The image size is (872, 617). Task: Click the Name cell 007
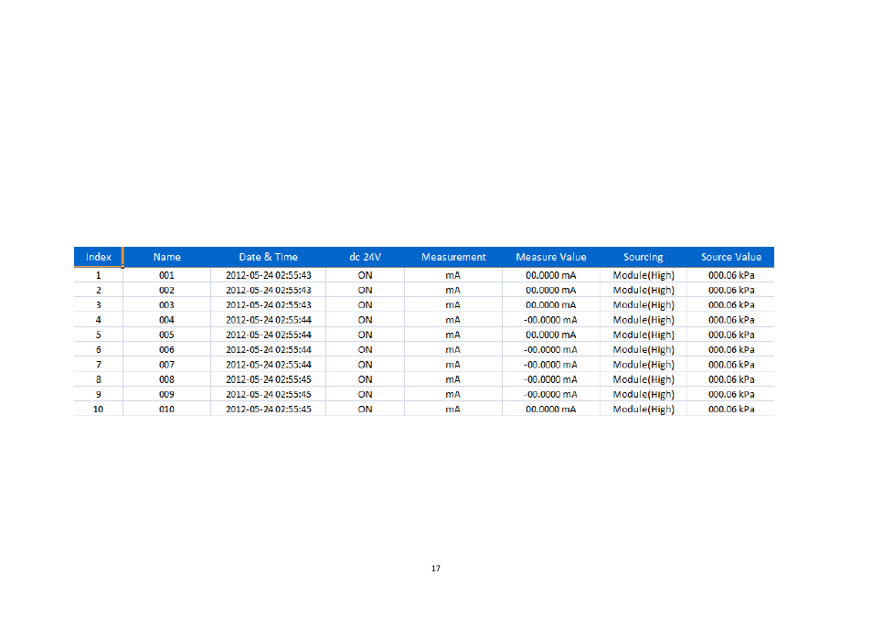point(167,365)
